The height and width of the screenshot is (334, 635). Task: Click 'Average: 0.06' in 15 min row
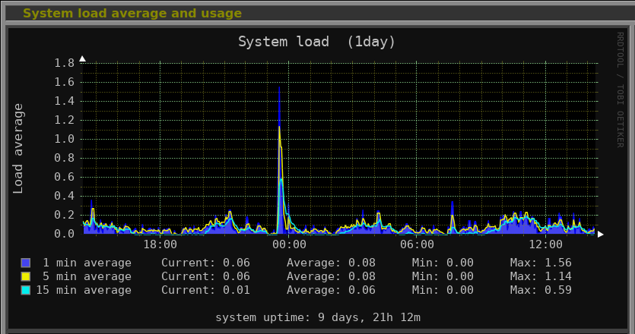331,290
